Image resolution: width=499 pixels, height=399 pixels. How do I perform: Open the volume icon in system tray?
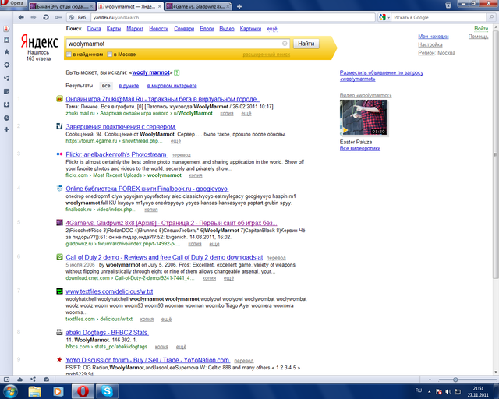point(448,391)
